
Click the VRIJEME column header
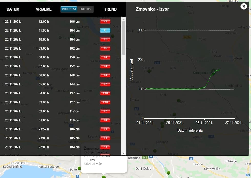(x=44, y=9)
